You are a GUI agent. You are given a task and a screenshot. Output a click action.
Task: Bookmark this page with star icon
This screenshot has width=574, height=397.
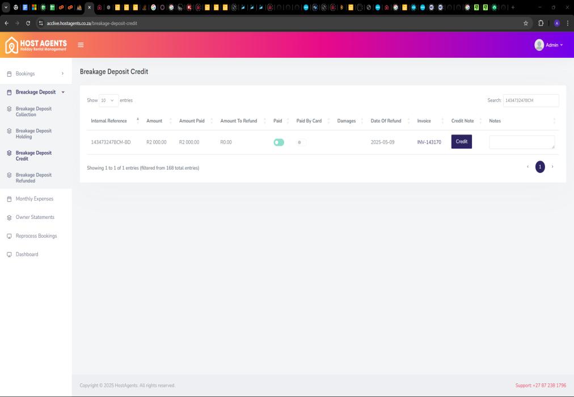click(526, 23)
